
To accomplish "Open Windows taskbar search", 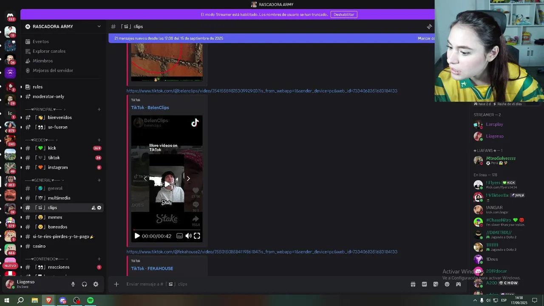I will pyautogui.click(x=20, y=300).
